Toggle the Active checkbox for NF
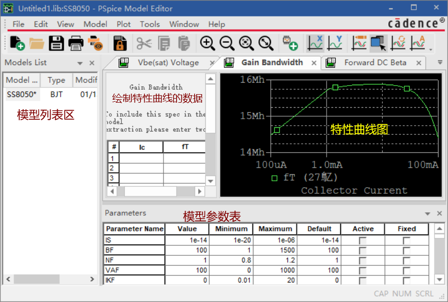Viewport: 448px width, 302px height. coord(363,260)
